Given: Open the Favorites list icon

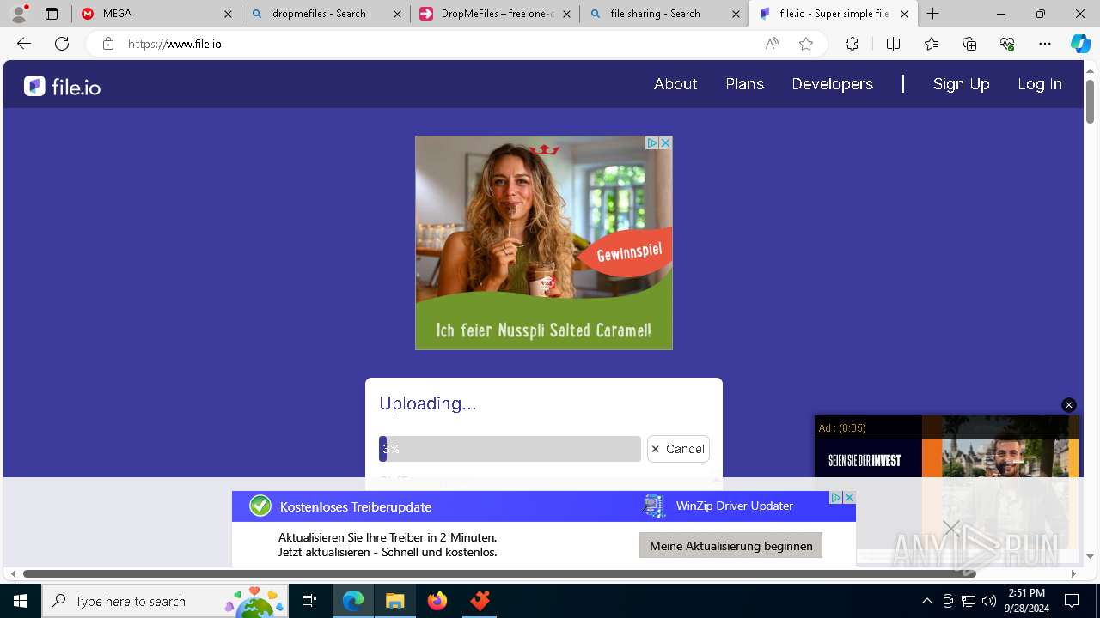Looking at the screenshot, I should coord(932,44).
